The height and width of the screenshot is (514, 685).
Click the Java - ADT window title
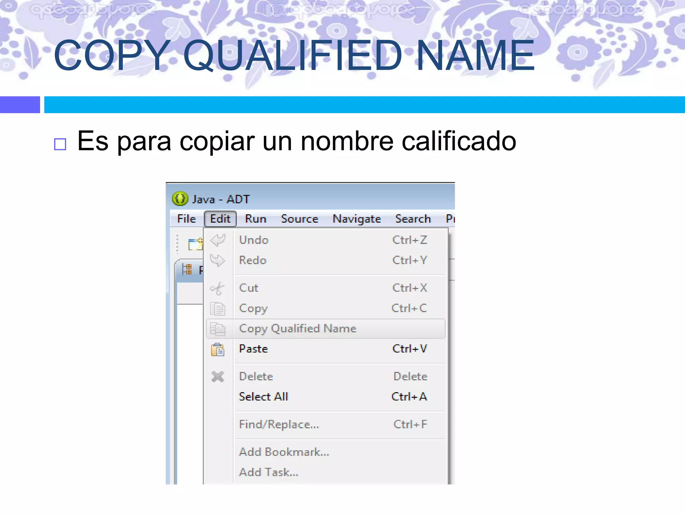click(221, 199)
